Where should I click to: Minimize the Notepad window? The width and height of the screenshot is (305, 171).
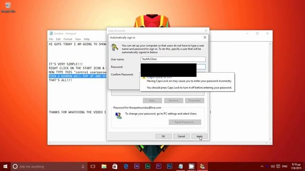tap(247, 33)
